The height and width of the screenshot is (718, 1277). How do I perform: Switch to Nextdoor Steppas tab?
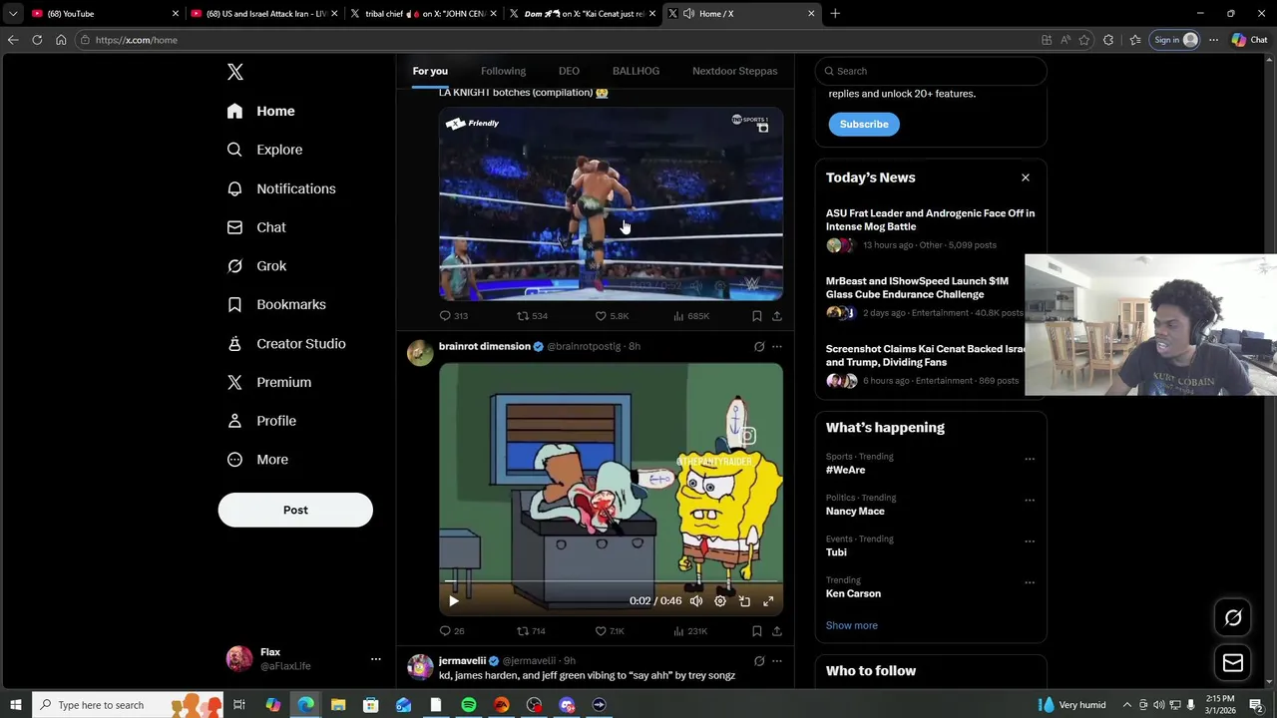click(734, 71)
